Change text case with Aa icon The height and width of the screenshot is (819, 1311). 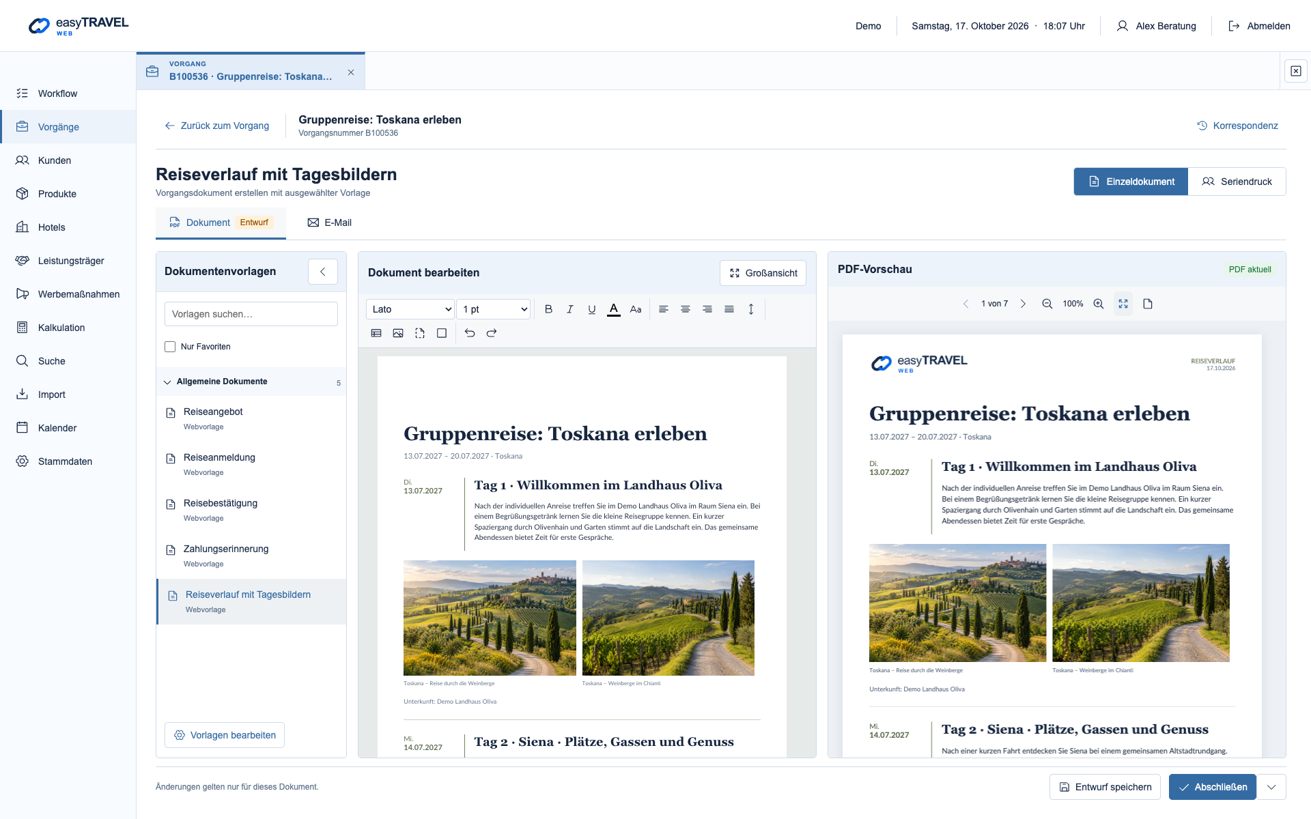point(636,309)
